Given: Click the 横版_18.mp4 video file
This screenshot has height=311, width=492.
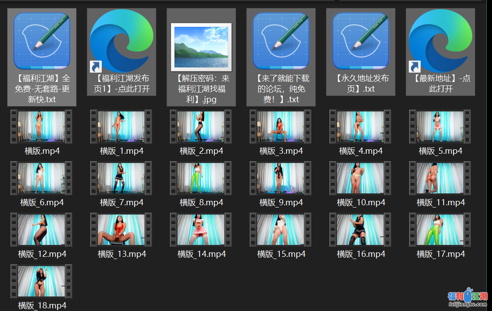Looking at the screenshot, I should coord(42,281).
